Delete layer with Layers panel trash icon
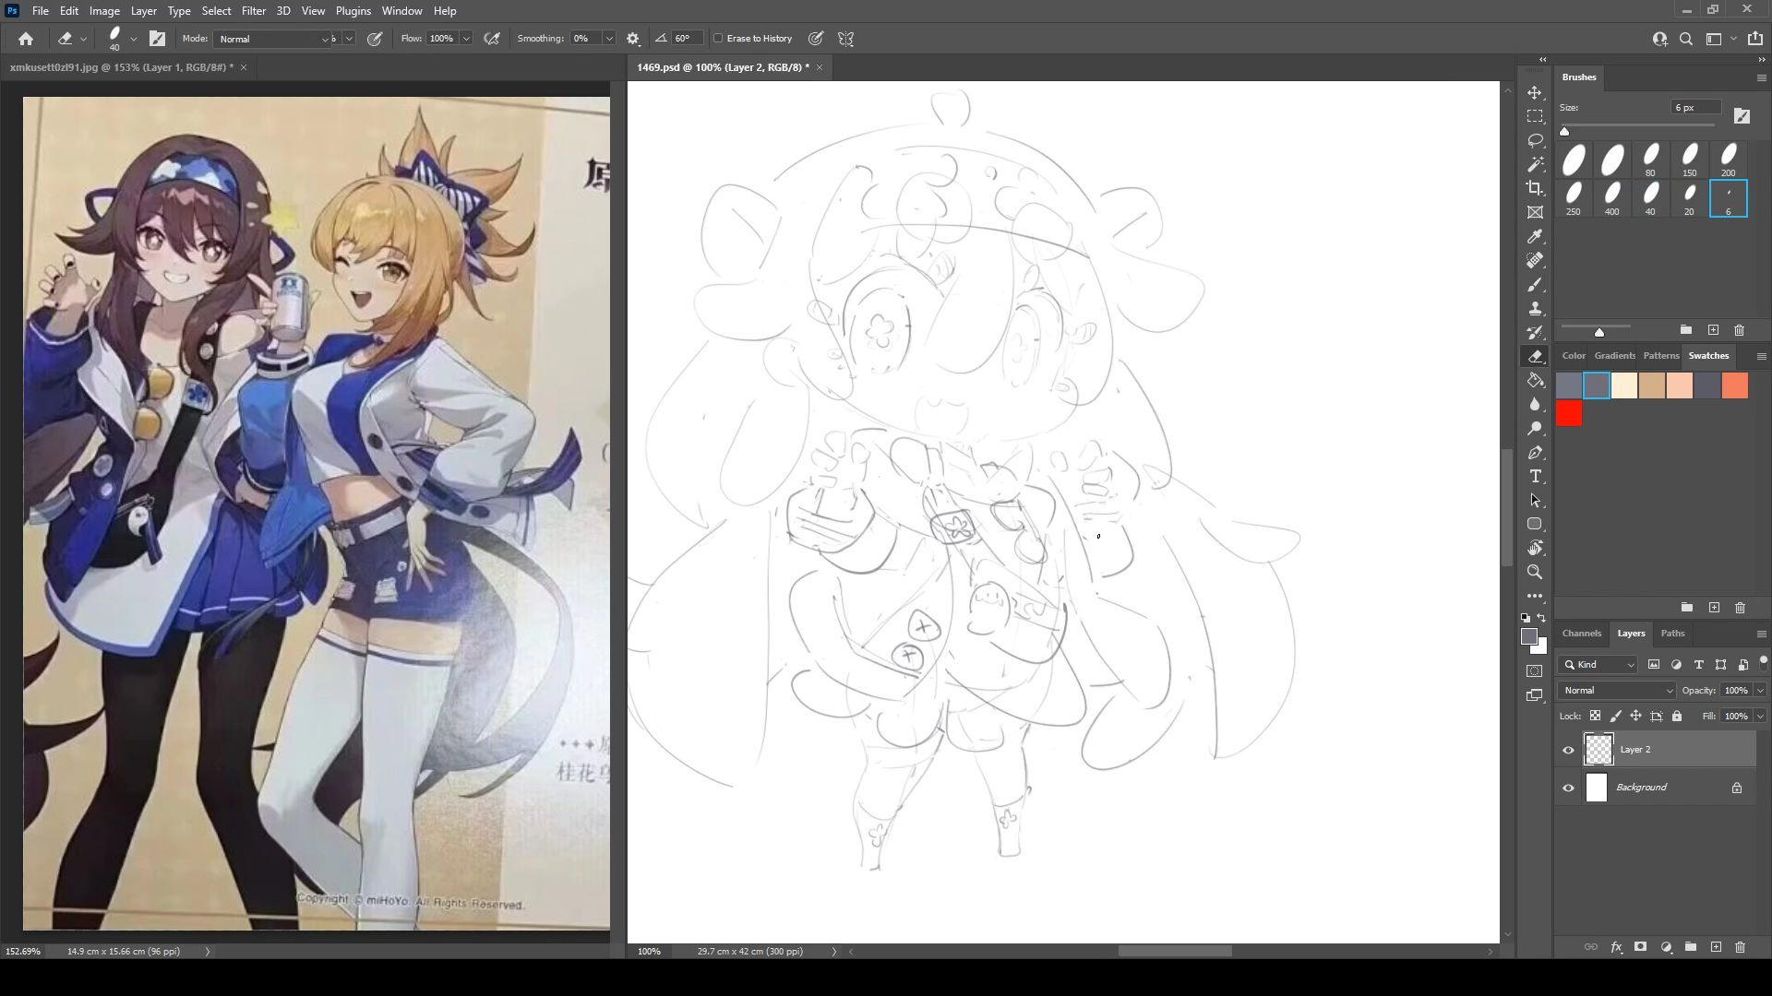Image resolution: width=1772 pixels, height=996 pixels. (x=1740, y=947)
